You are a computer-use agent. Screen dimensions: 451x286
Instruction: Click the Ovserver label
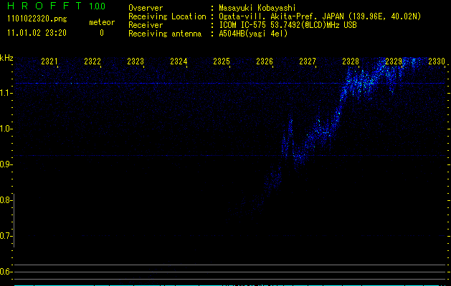tap(146, 8)
